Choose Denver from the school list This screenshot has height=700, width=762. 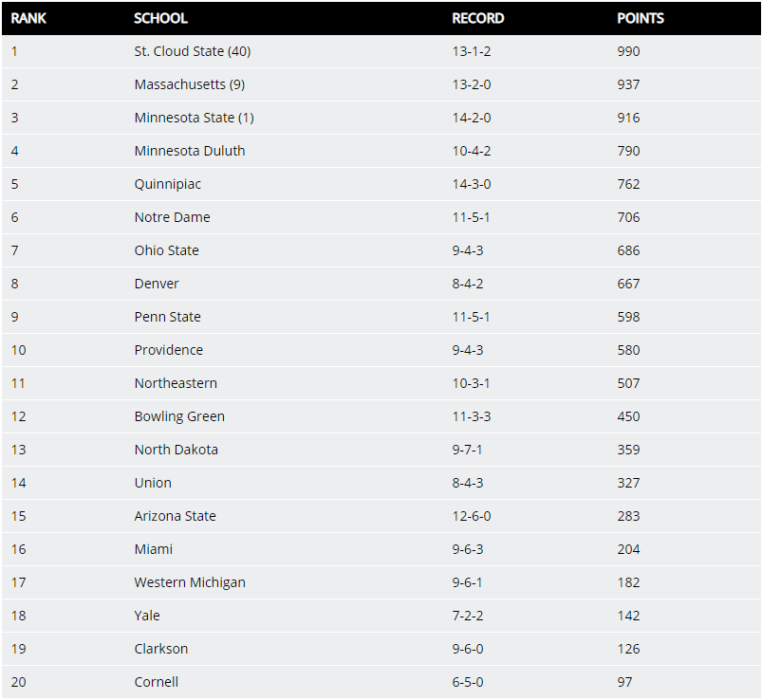point(157,284)
